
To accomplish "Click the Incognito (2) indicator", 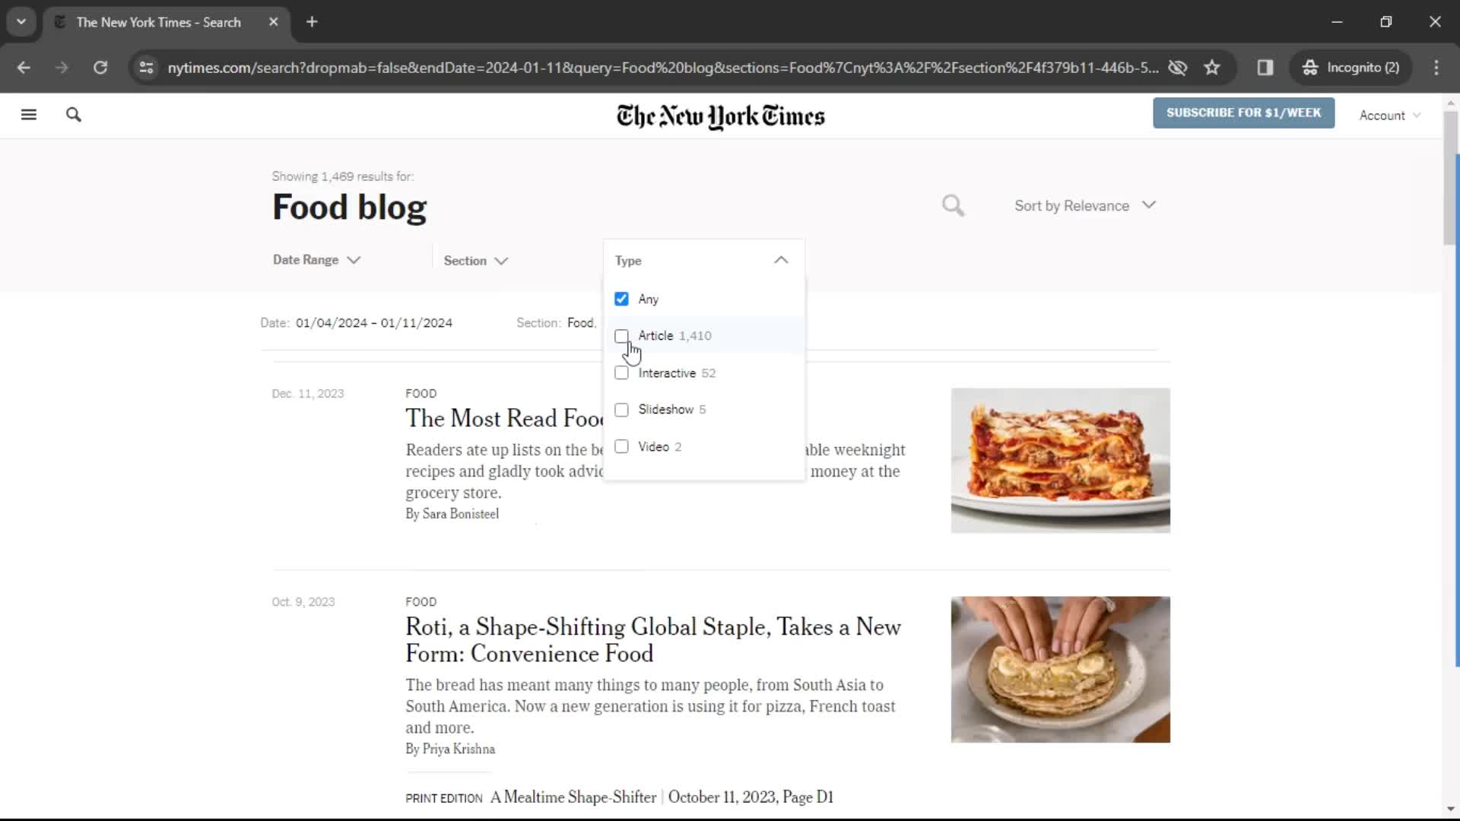I will click(x=1351, y=68).
